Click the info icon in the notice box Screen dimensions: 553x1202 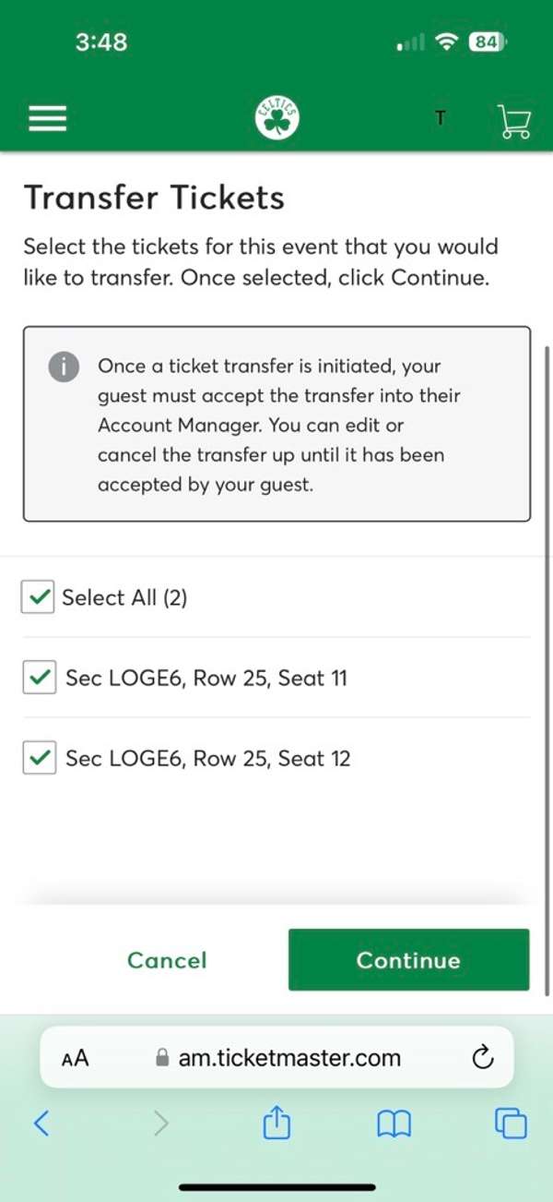[64, 367]
